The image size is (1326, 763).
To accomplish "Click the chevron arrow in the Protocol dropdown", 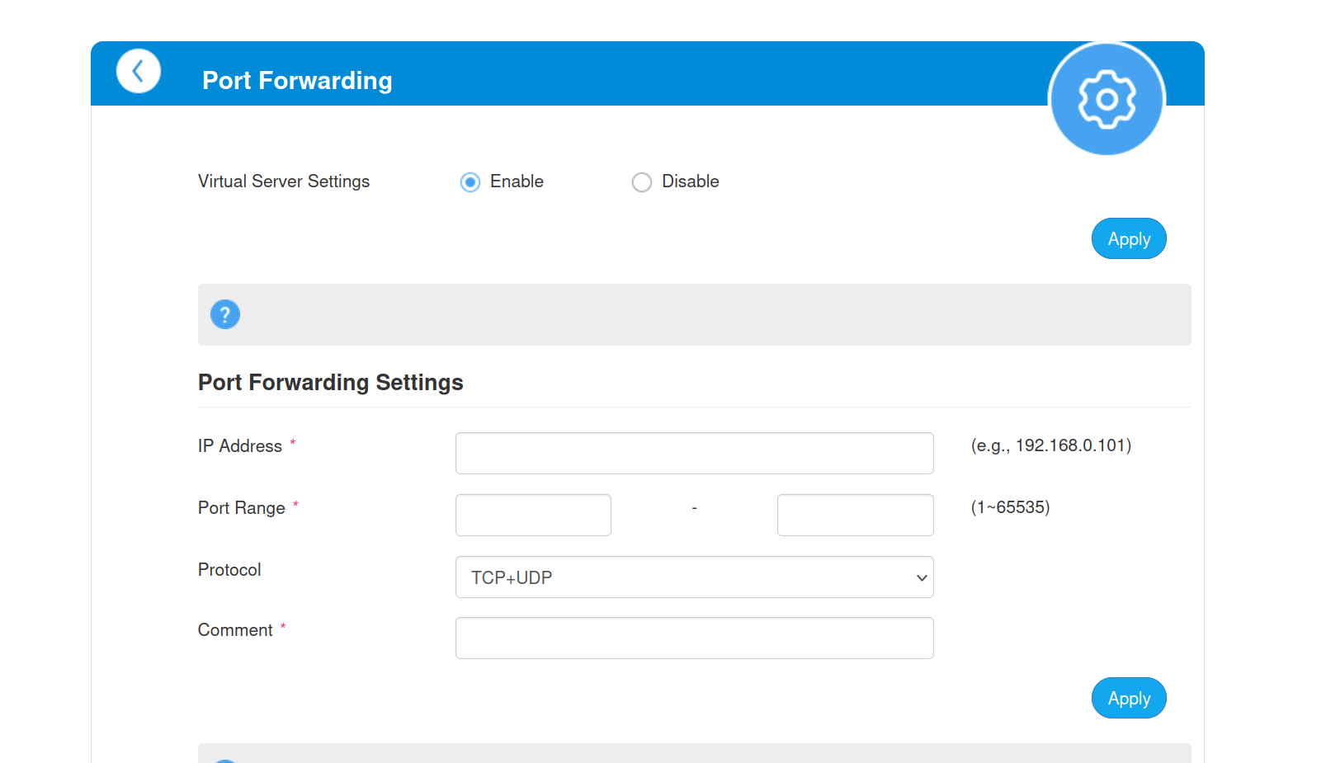I will coord(922,577).
